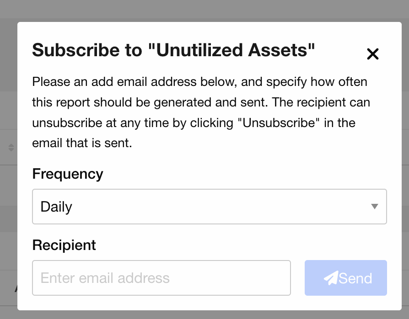
Task: Expand the Frequency list via its triangle arrow
Action: coord(375,207)
